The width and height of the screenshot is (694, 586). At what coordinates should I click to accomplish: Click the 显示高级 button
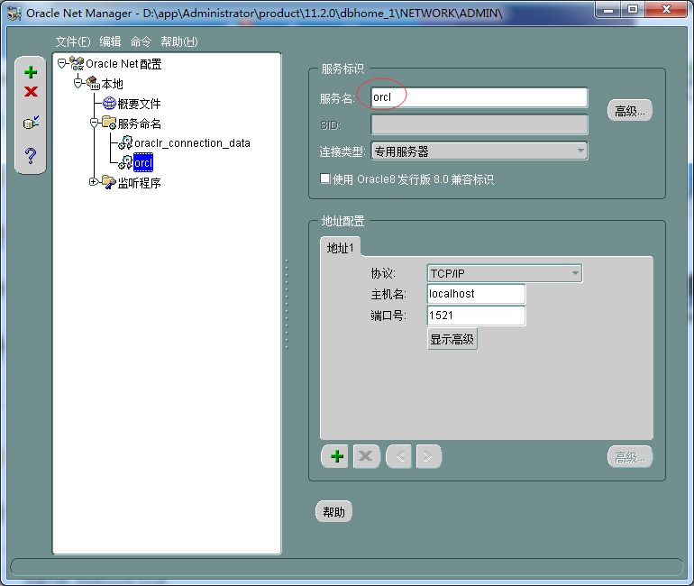pos(452,340)
